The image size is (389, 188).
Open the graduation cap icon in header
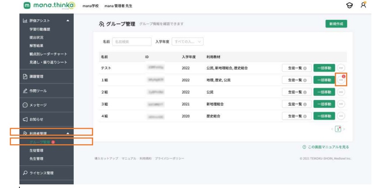tap(350, 6)
